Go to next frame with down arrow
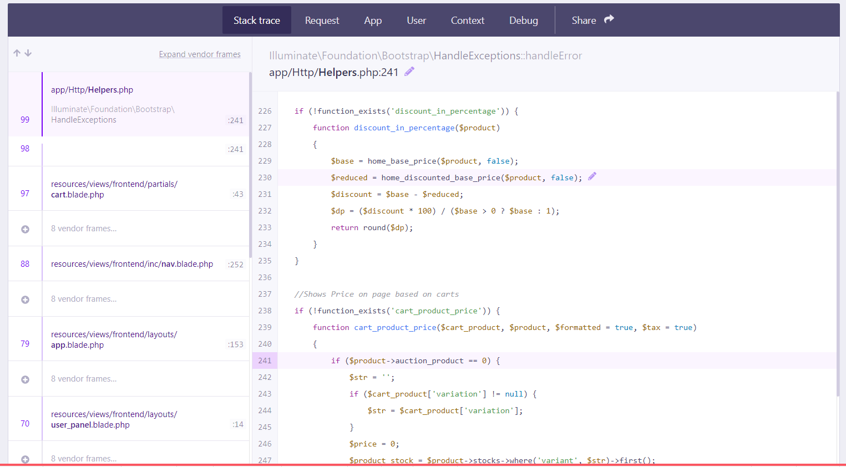 click(x=28, y=53)
